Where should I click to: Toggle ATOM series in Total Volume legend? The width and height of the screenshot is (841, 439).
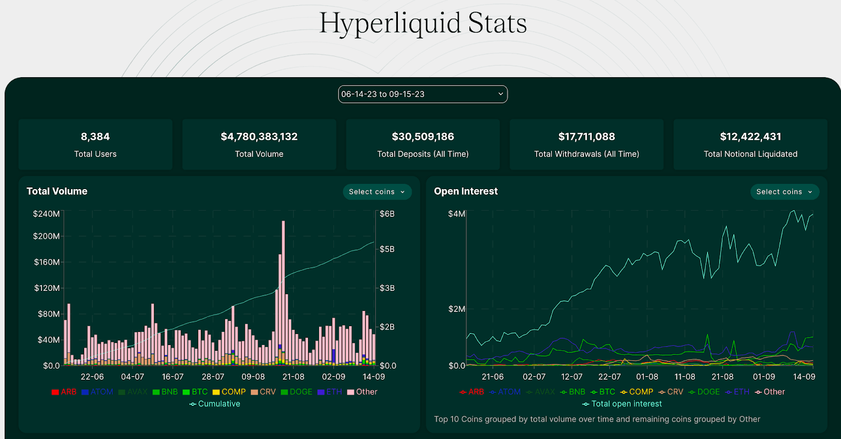97,392
